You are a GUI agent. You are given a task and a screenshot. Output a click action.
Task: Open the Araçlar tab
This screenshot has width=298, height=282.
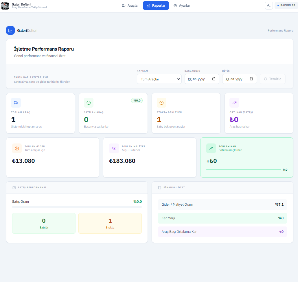click(130, 5)
